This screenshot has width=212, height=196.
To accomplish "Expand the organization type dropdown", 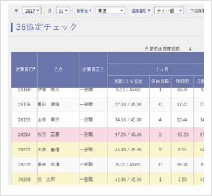I will 169,11.
